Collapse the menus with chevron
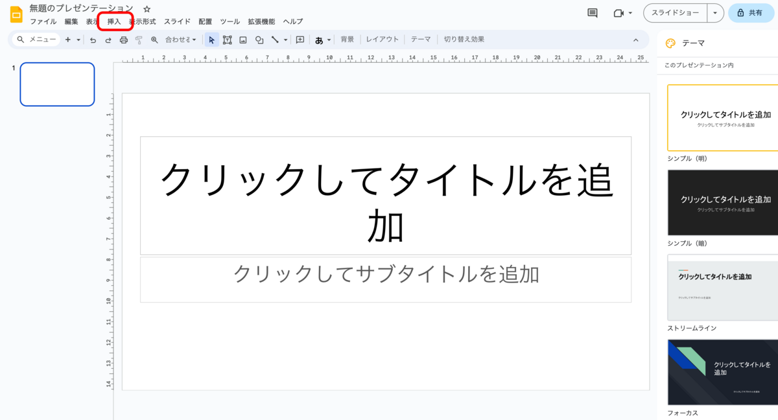 click(x=635, y=40)
